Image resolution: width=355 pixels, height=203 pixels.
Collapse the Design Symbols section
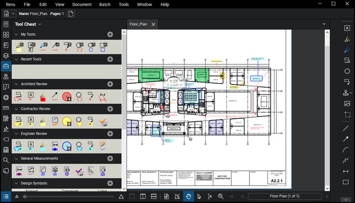pyautogui.click(x=16, y=184)
